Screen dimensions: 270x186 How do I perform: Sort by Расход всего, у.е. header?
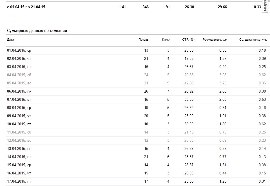215,40
